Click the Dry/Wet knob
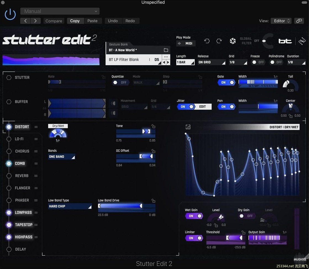Viewport: 309px width, 269px height. [x=58, y=134]
